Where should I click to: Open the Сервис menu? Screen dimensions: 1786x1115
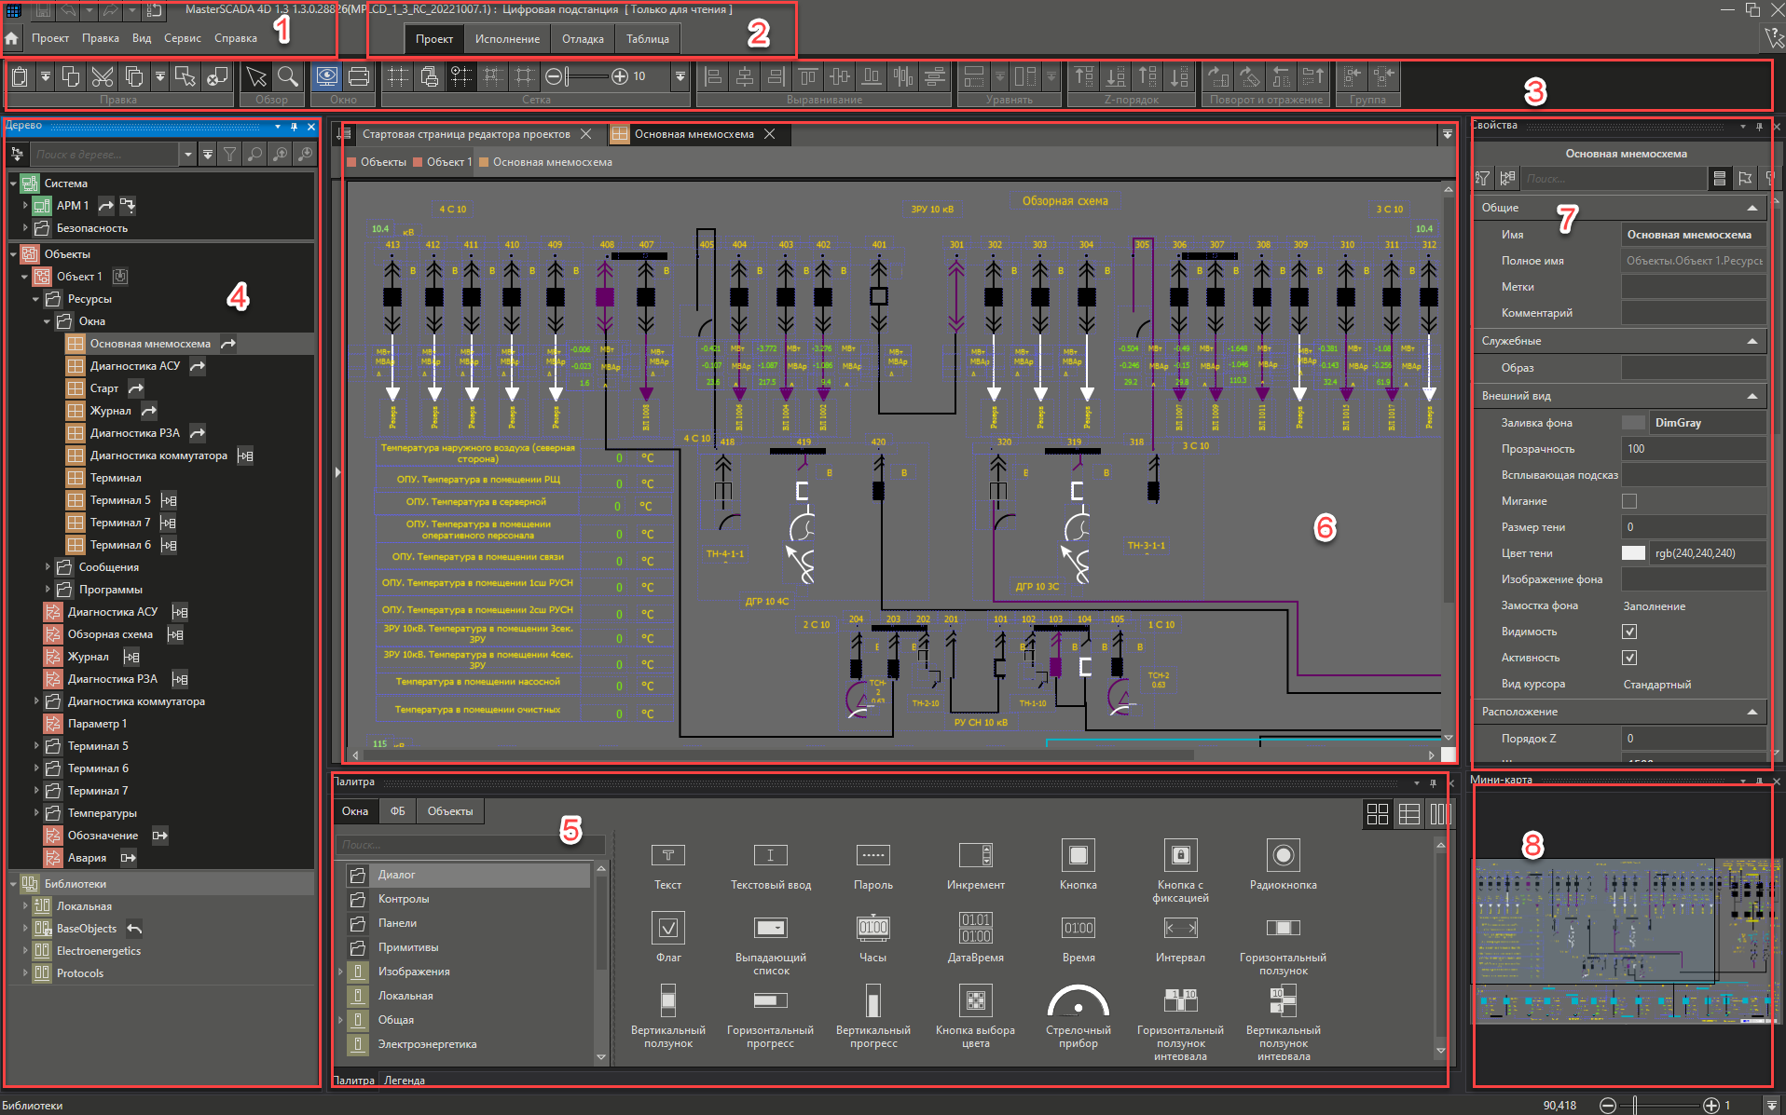[x=182, y=38]
